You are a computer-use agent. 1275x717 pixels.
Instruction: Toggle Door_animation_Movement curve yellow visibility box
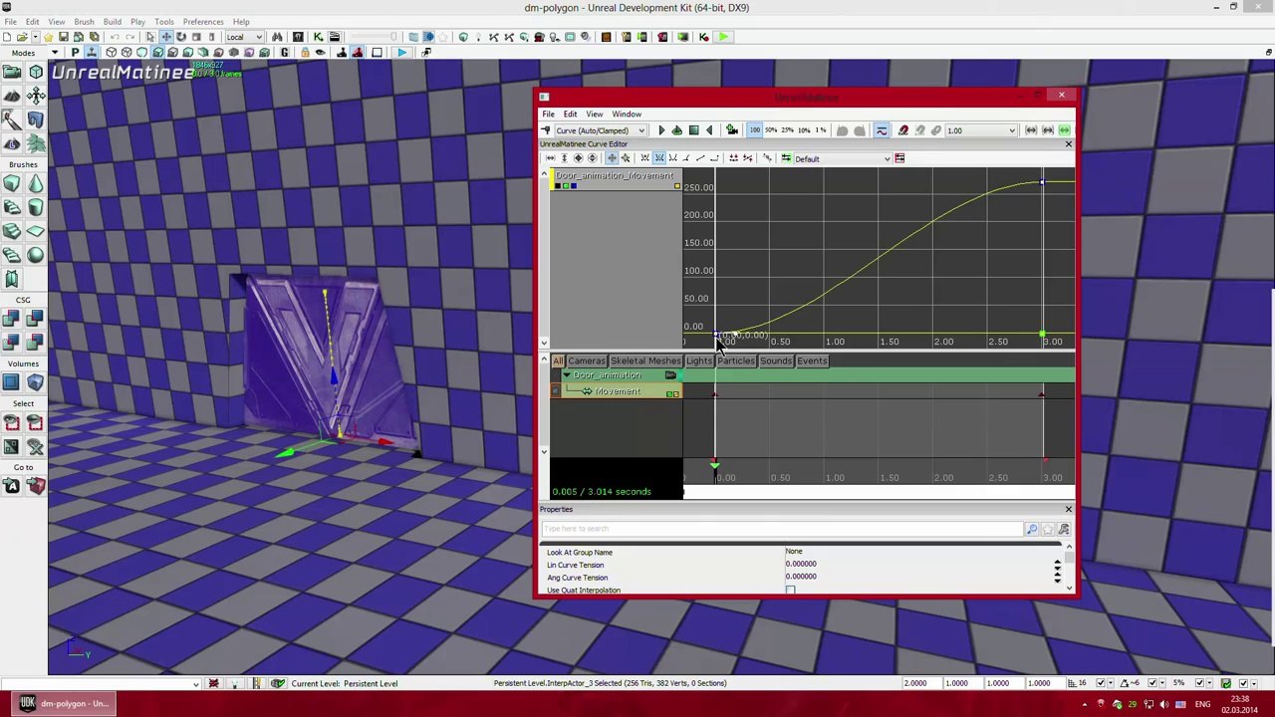click(x=677, y=186)
